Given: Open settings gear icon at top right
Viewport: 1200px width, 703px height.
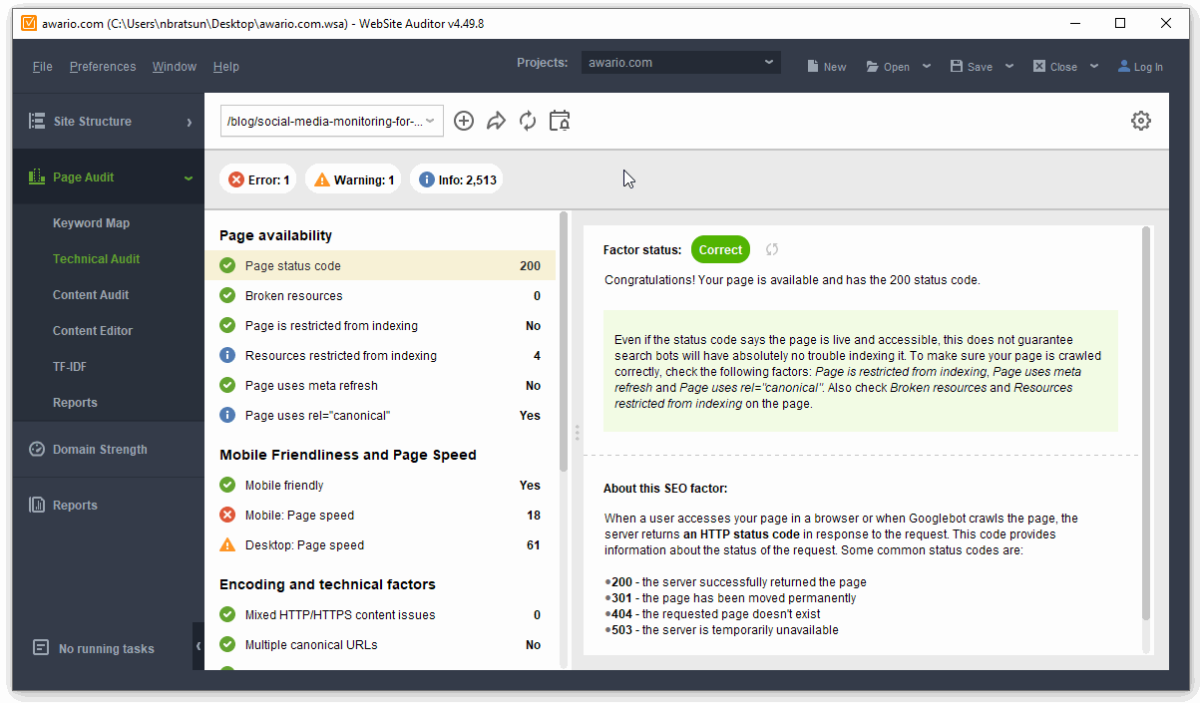Looking at the screenshot, I should pyautogui.click(x=1141, y=121).
